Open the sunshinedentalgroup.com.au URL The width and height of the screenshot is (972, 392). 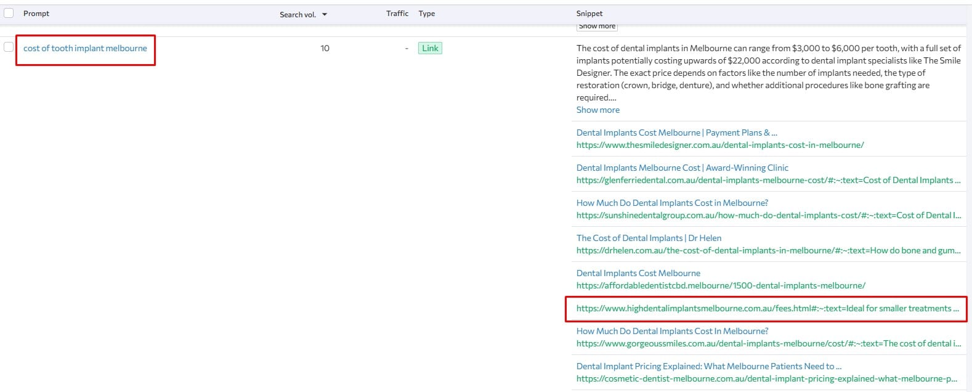click(x=768, y=215)
